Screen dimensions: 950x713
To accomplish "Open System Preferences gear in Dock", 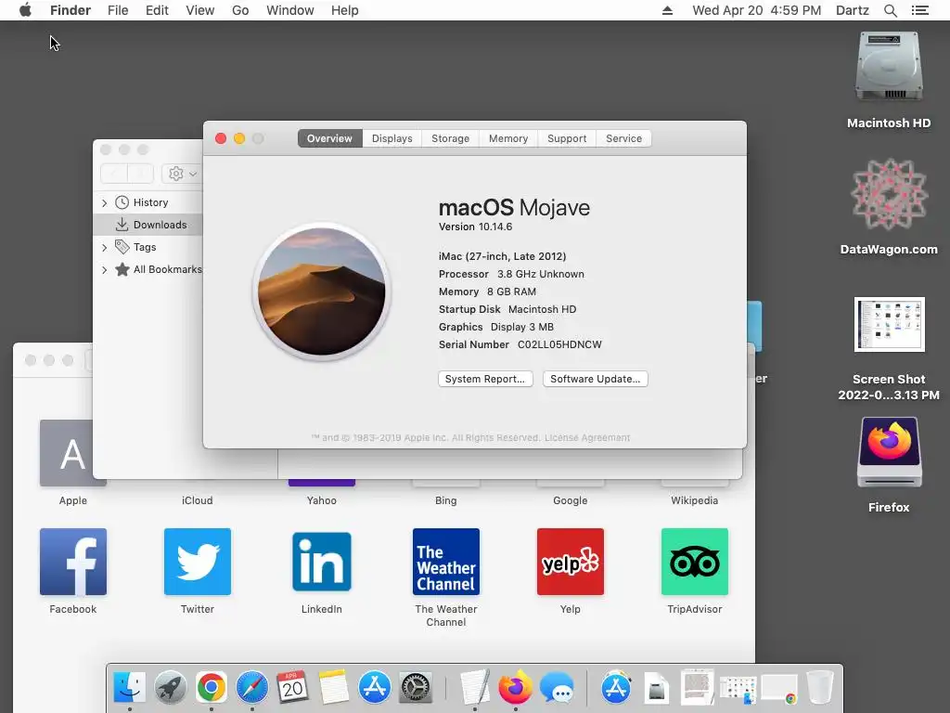I will (x=416, y=688).
